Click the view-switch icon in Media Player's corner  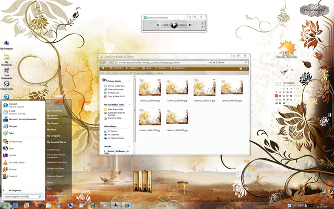(x=202, y=23)
